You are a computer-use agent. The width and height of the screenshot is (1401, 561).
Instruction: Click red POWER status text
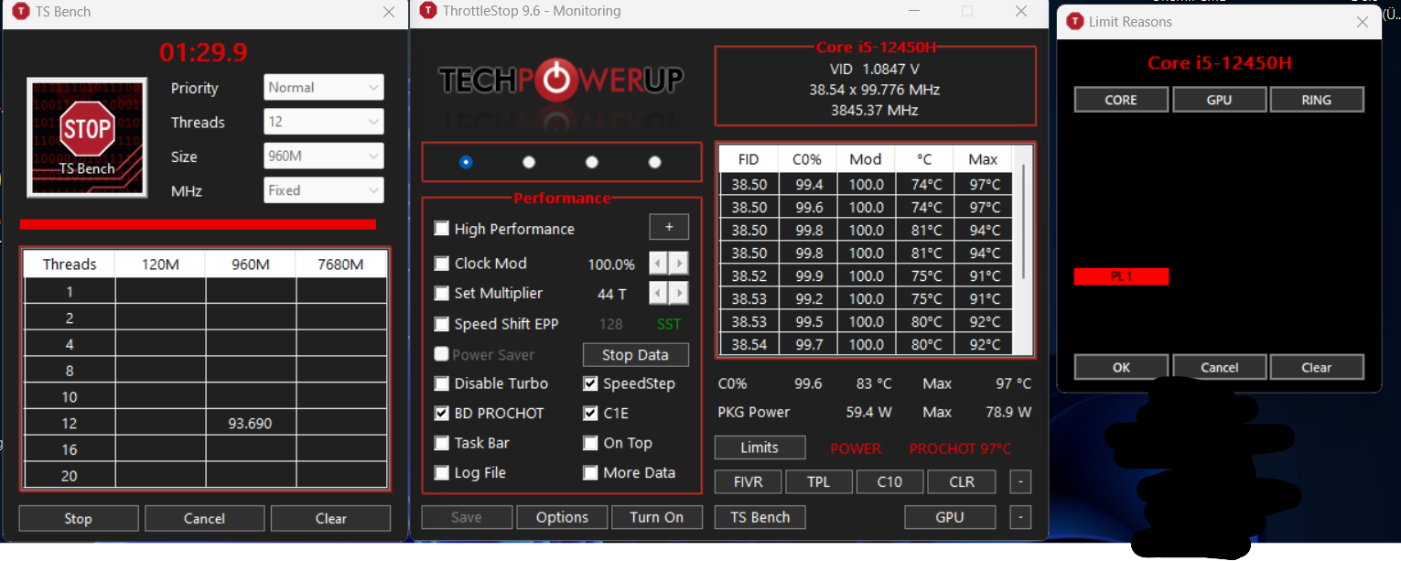coord(856,448)
